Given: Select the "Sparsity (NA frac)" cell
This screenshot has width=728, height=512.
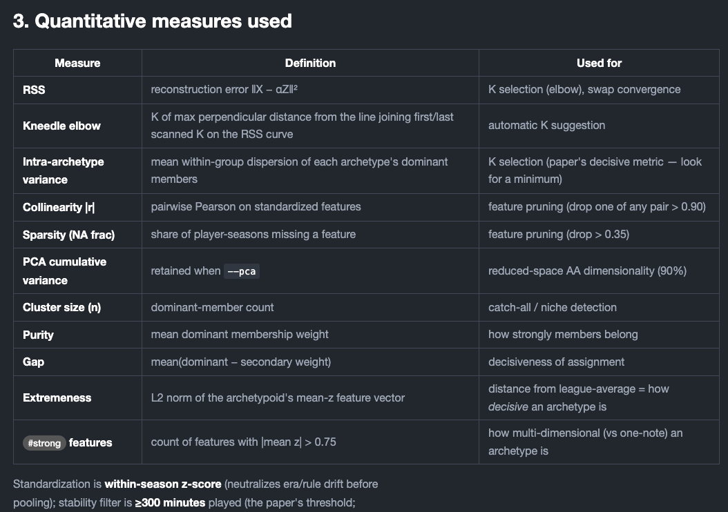Looking at the screenshot, I should coord(77,234).
